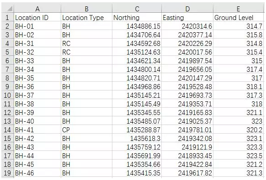The image size is (266, 180).
Task: Click Ground Level value 314.7
Action: pos(238,26)
